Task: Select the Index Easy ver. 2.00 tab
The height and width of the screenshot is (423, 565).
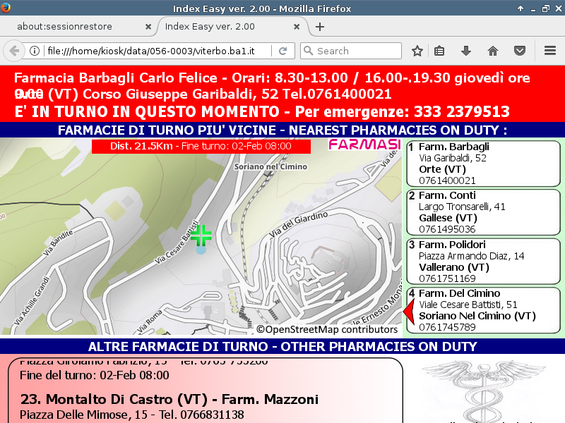Action: pyautogui.click(x=226, y=27)
